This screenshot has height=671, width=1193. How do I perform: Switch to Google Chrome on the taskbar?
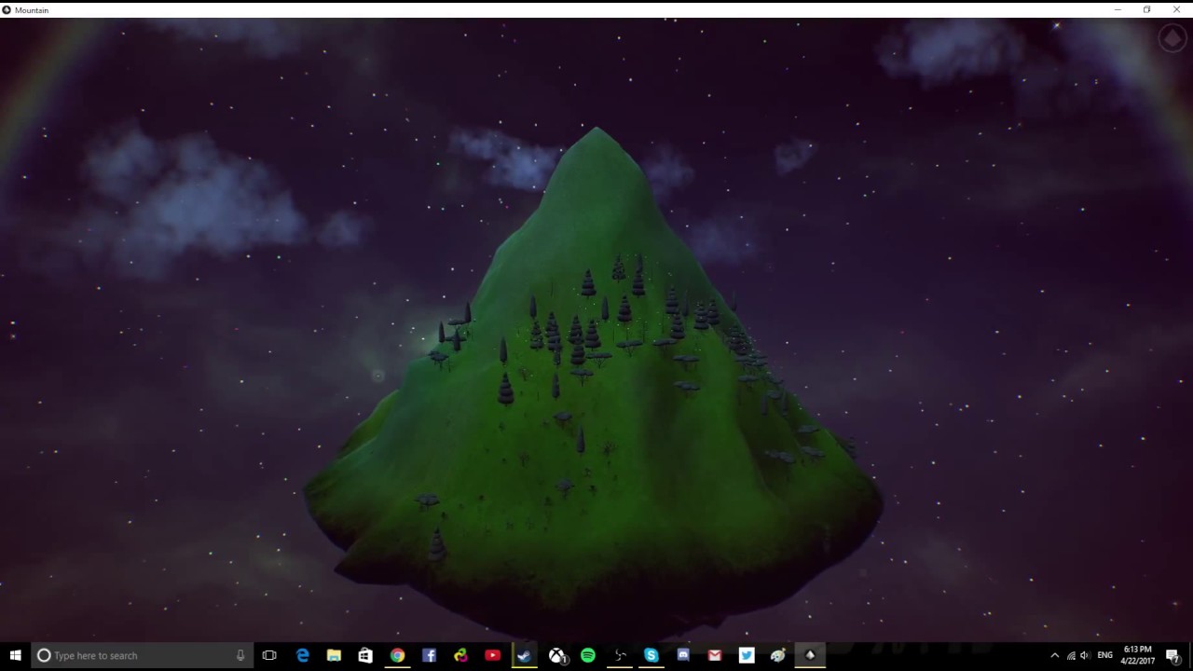(397, 655)
